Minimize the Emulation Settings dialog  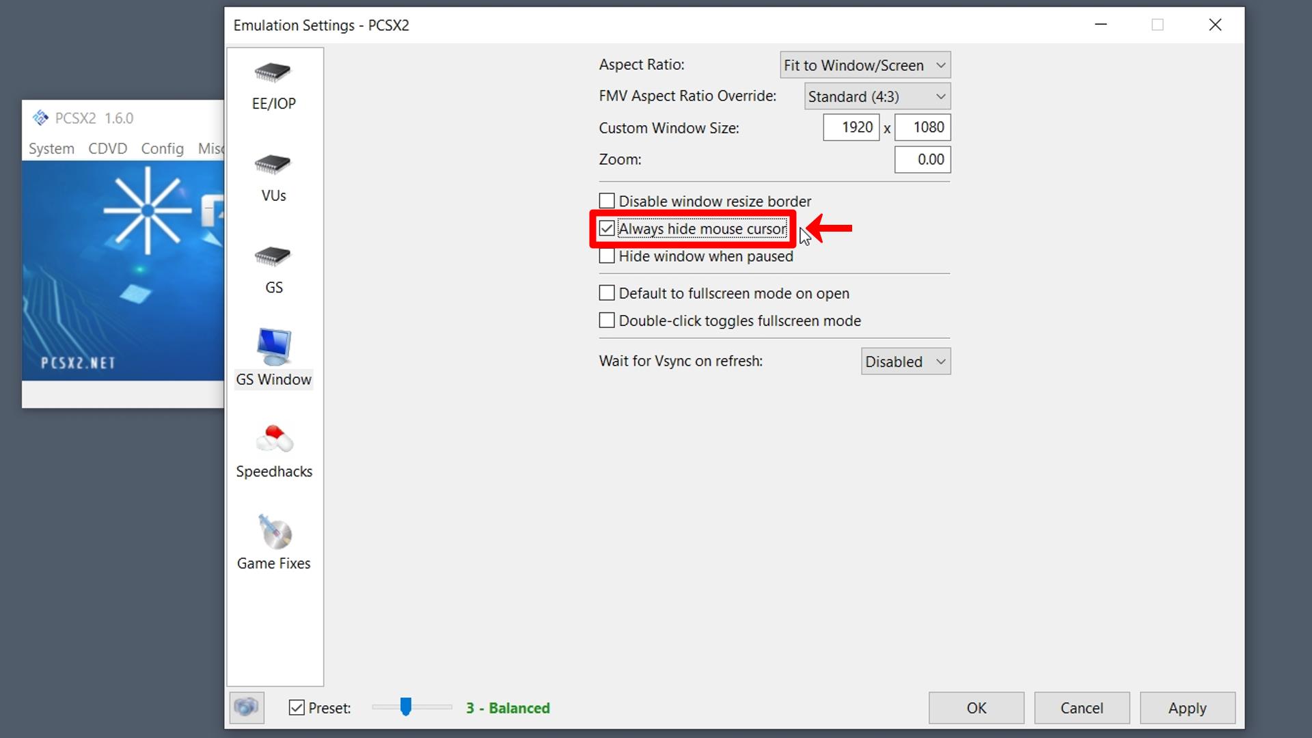[x=1101, y=25]
